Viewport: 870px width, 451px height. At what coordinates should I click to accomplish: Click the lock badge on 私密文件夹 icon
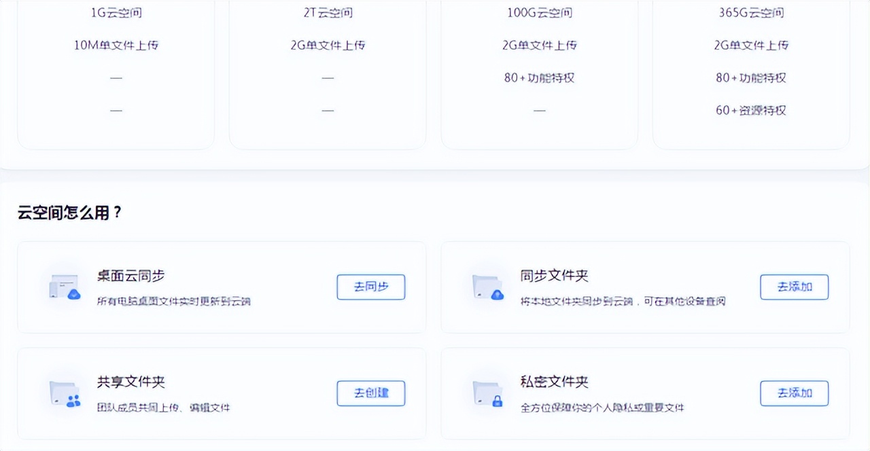tap(498, 401)
